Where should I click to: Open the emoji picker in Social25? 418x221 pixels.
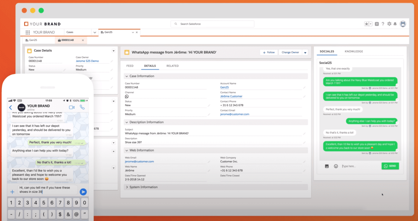(x=336, y=166)
